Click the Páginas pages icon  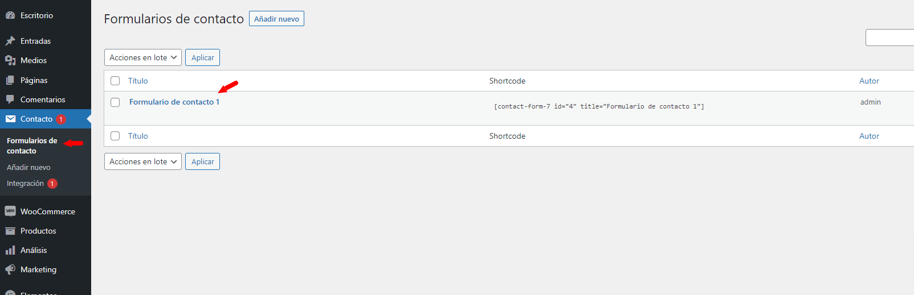(x=10, y=80)
